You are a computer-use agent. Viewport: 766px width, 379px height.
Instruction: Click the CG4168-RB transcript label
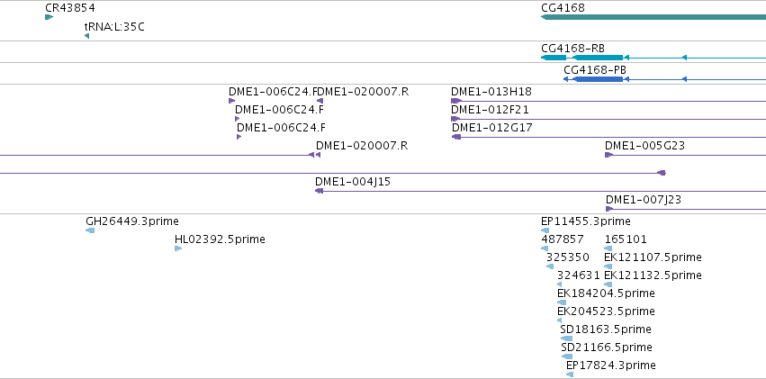click(x=573, y=49)
